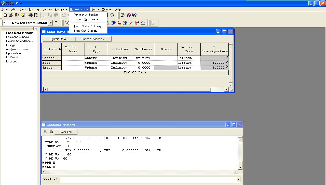Click the text listing page icon
The image size is (326, 185).
point(153,23)
